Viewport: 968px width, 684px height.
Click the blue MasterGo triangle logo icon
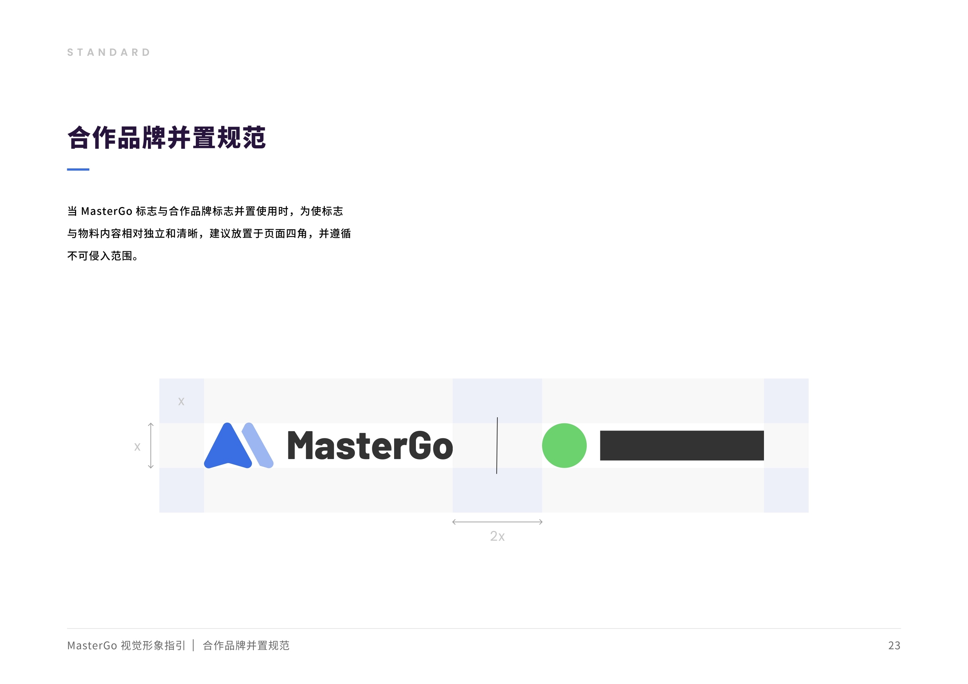(239, 446)
